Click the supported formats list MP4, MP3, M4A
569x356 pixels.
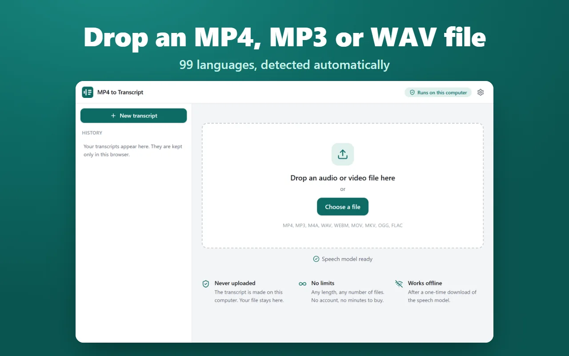point(343,226)
